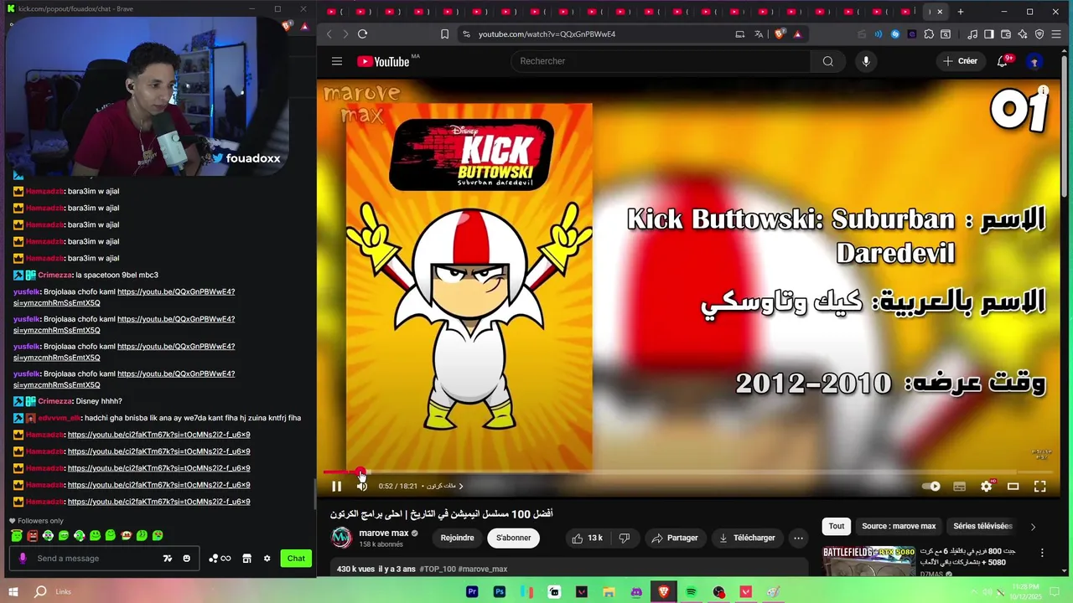1073x603 pixels.
Task: Toggle subtitles on the video player
Action: click(959, 486)
